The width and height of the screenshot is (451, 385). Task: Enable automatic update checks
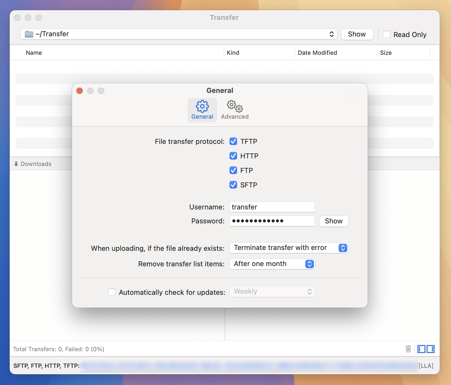coord(112,292)
